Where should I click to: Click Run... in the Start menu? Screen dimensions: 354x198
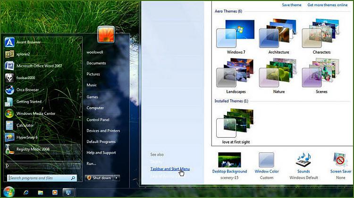point(91,164)
